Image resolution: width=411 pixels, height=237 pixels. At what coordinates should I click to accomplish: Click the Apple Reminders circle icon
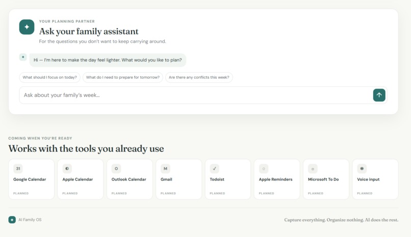(264, 168)
